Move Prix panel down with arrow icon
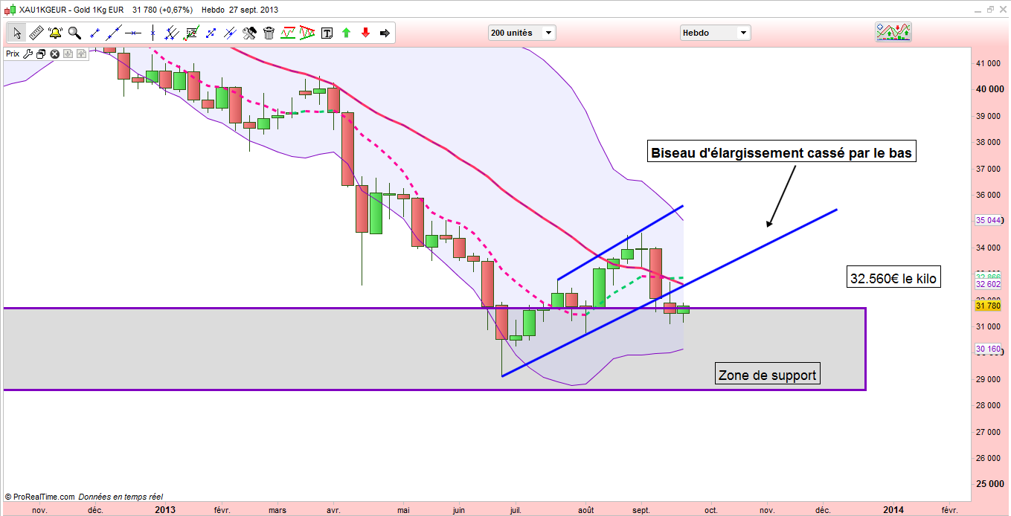The height and width of the screenshot is (516, 1011). 68,54
